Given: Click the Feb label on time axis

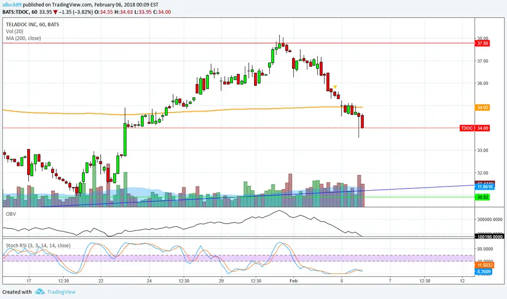Looking at the screenshot, I should pos(293,281).
